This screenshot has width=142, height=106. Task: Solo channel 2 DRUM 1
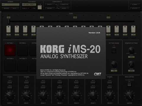[x=27, y=87]
